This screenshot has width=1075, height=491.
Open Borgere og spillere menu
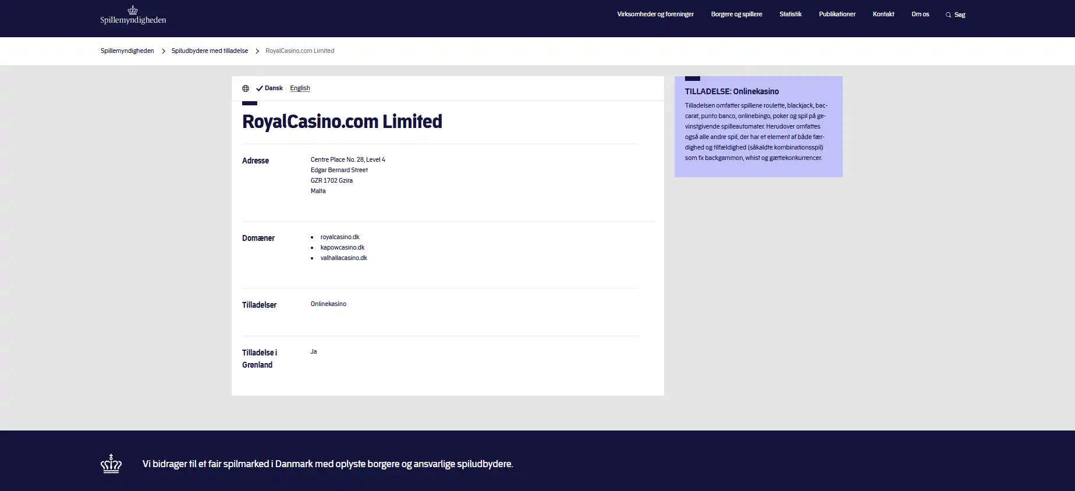coord(736,14)
